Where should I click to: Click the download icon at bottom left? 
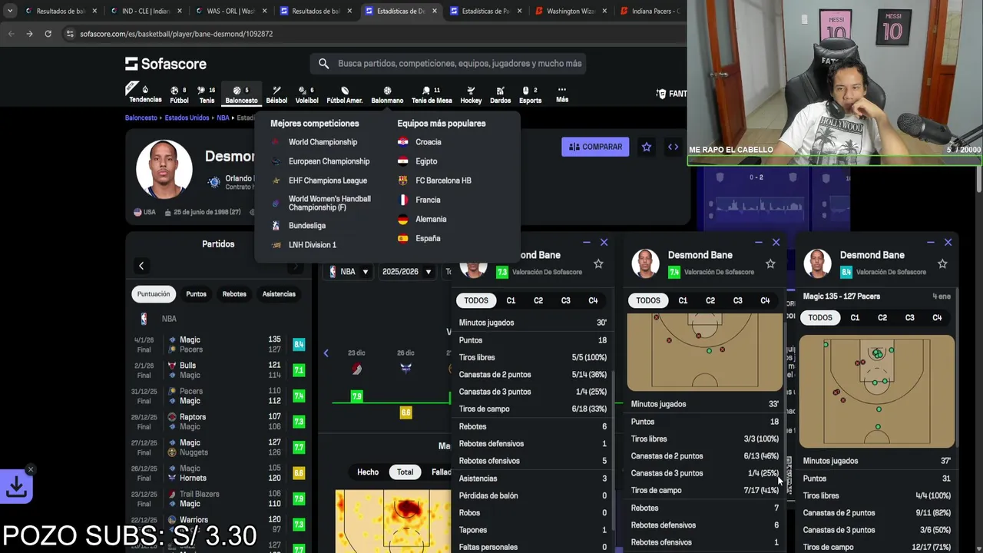tap(16, 487)
